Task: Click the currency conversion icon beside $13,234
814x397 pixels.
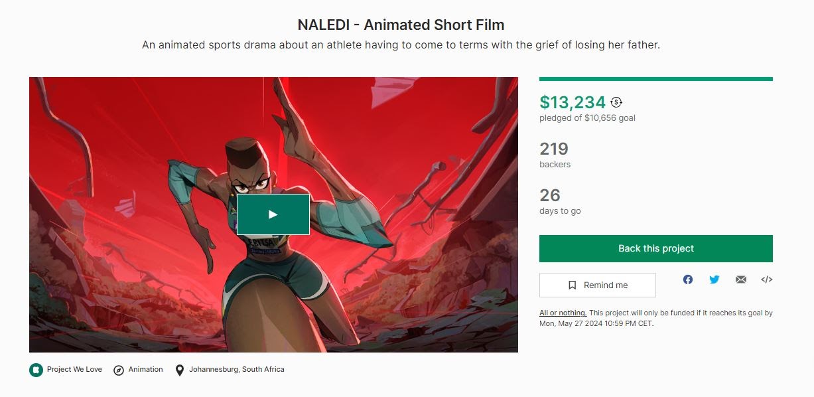Action: 616,102
